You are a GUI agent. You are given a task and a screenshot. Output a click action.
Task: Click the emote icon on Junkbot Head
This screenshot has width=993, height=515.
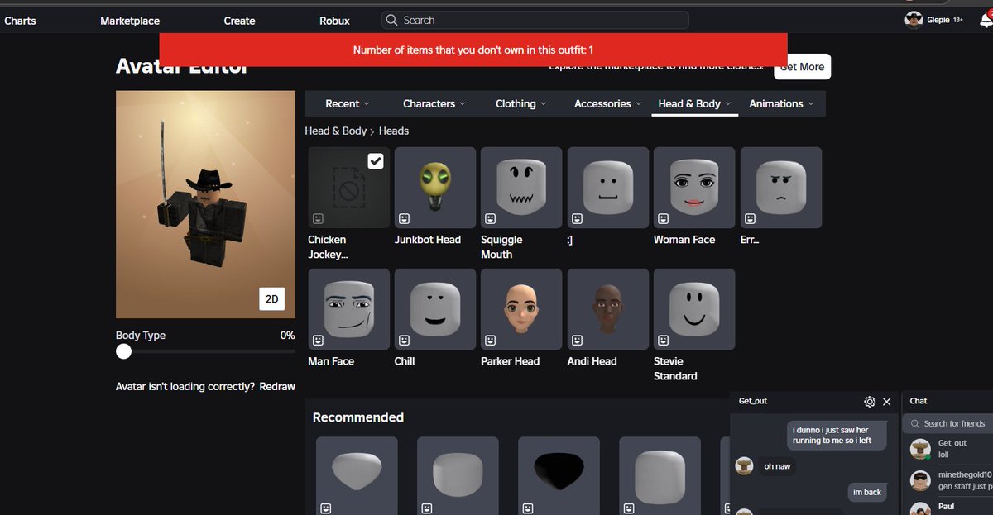coord(405,218)
